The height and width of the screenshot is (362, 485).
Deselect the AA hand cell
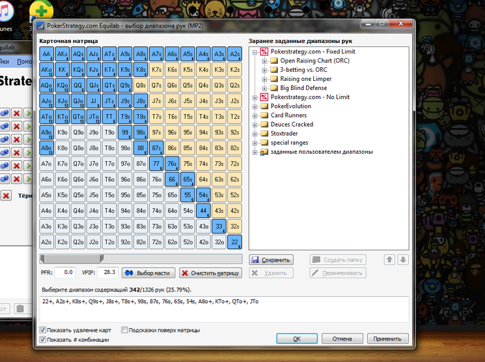(x=46, y=54)
